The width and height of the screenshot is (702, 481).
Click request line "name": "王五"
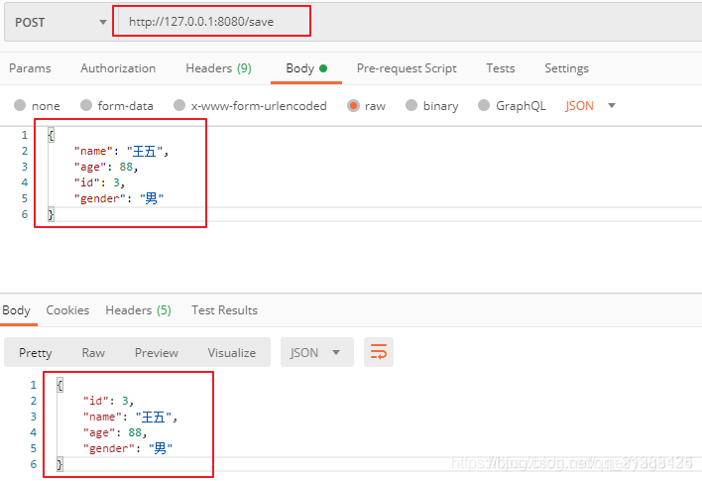coord(121,152)
